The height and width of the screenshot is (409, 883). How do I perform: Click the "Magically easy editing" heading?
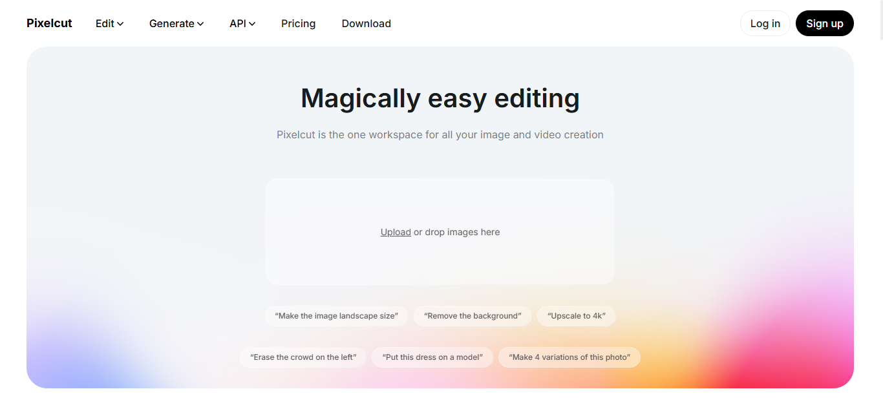(x=440, y=98)
